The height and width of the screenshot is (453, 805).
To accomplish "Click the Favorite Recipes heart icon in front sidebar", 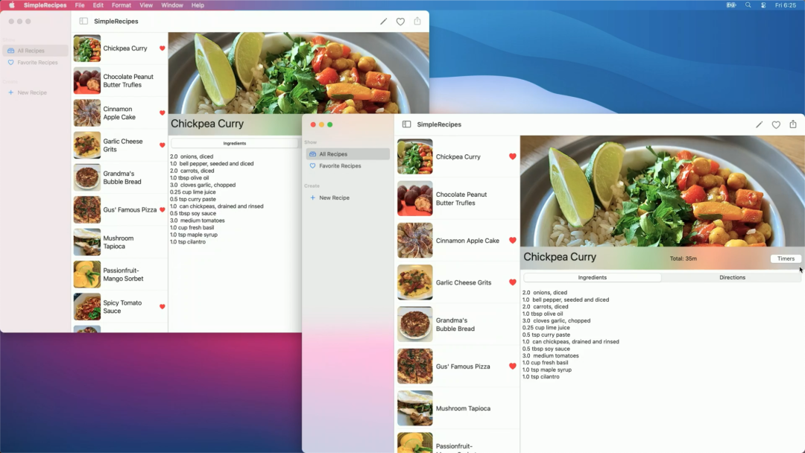I will 312,166.
